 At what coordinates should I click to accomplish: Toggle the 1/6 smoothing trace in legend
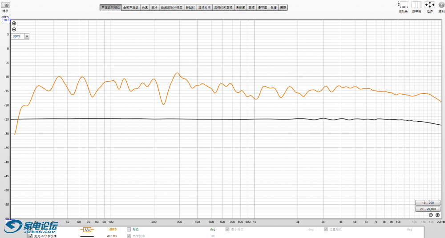[87, 230]
